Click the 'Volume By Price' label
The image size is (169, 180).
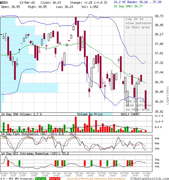(x=90, y=114)
